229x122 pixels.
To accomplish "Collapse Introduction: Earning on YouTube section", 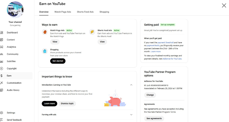I will [131, 85].
